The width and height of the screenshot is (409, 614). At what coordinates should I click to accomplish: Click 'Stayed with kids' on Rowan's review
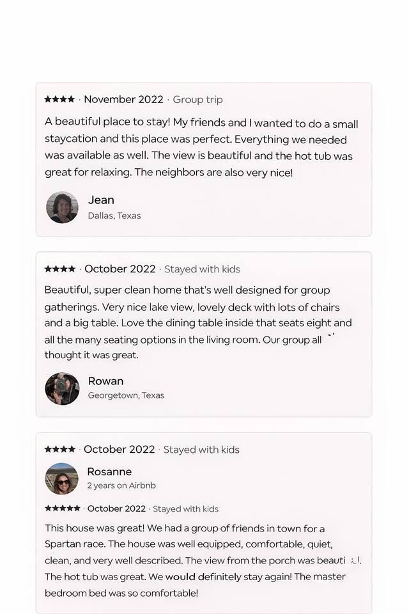[202, 269]
